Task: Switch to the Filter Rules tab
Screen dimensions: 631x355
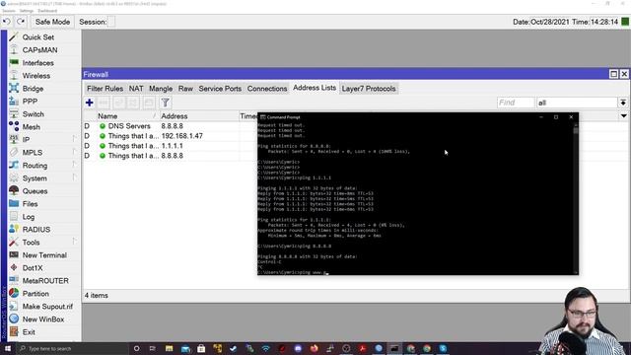Action: [x=105, y=89]
